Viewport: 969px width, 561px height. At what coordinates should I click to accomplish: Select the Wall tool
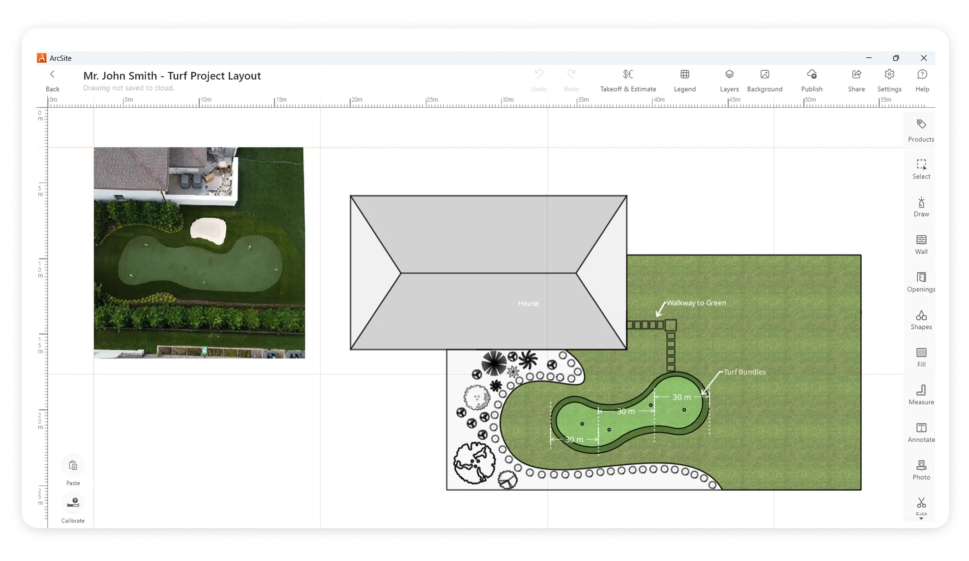point(921,244)
